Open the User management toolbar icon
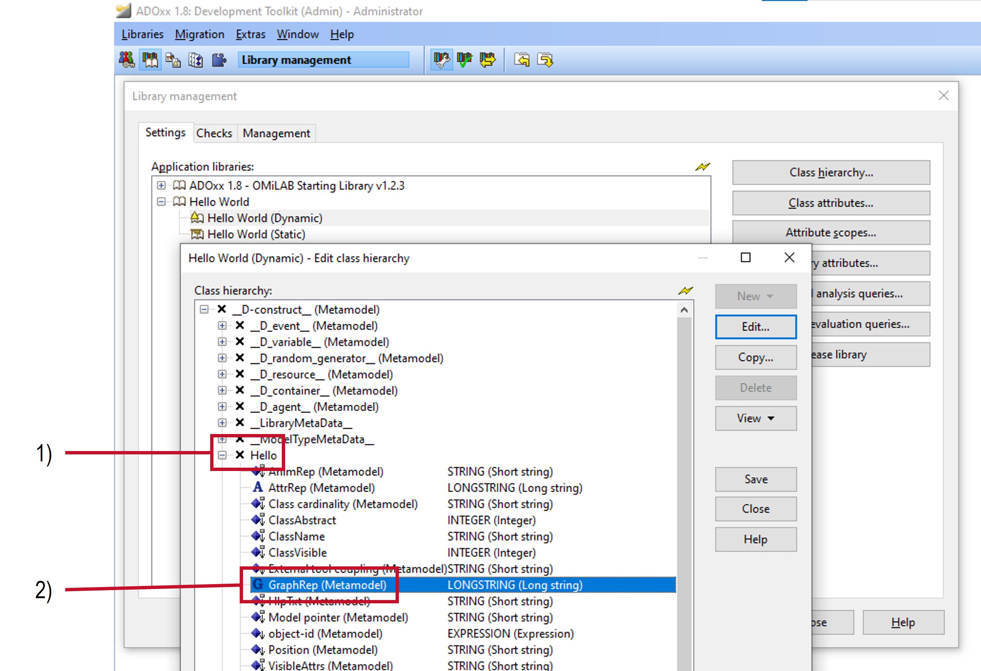Viewport: 981px width, 671px height. pyautogui.click(x=127, y=60)
